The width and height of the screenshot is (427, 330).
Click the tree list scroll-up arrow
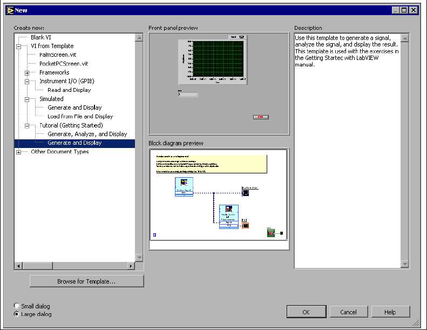139,38
